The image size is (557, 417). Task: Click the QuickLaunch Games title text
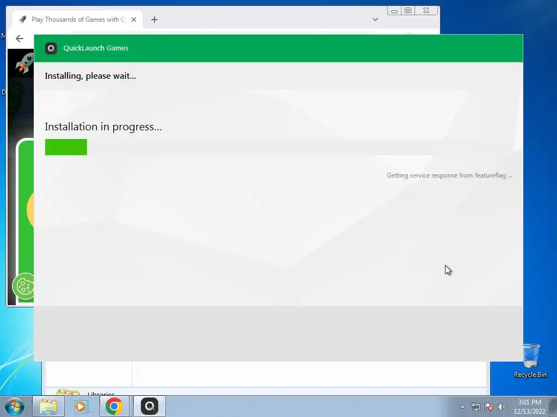click(x=96, y=48)
